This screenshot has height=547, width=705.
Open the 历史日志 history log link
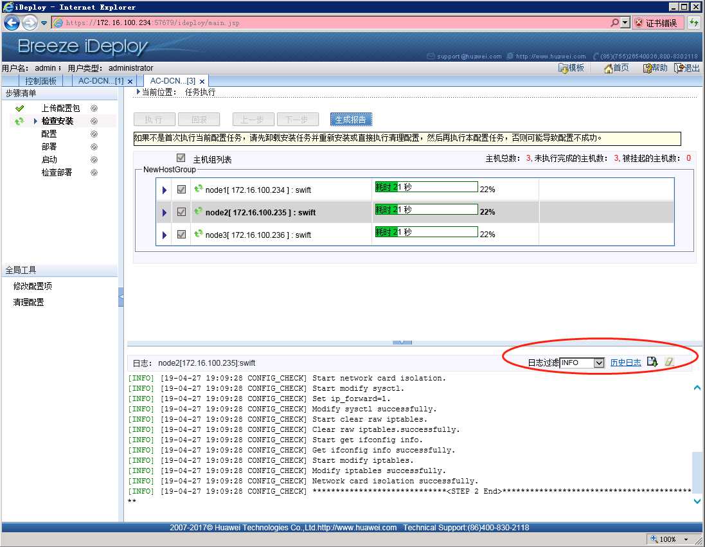(x=625, y=363)
